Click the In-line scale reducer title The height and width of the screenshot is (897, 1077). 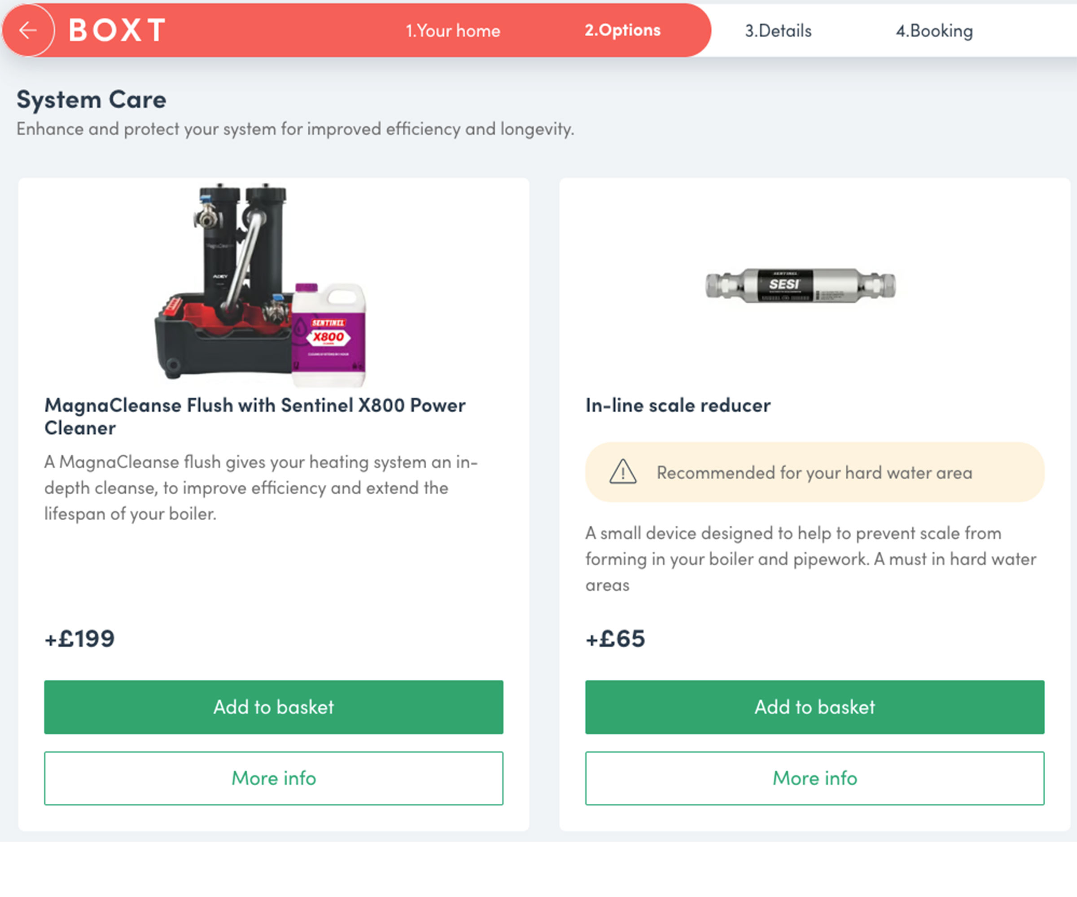pos(678,405)
